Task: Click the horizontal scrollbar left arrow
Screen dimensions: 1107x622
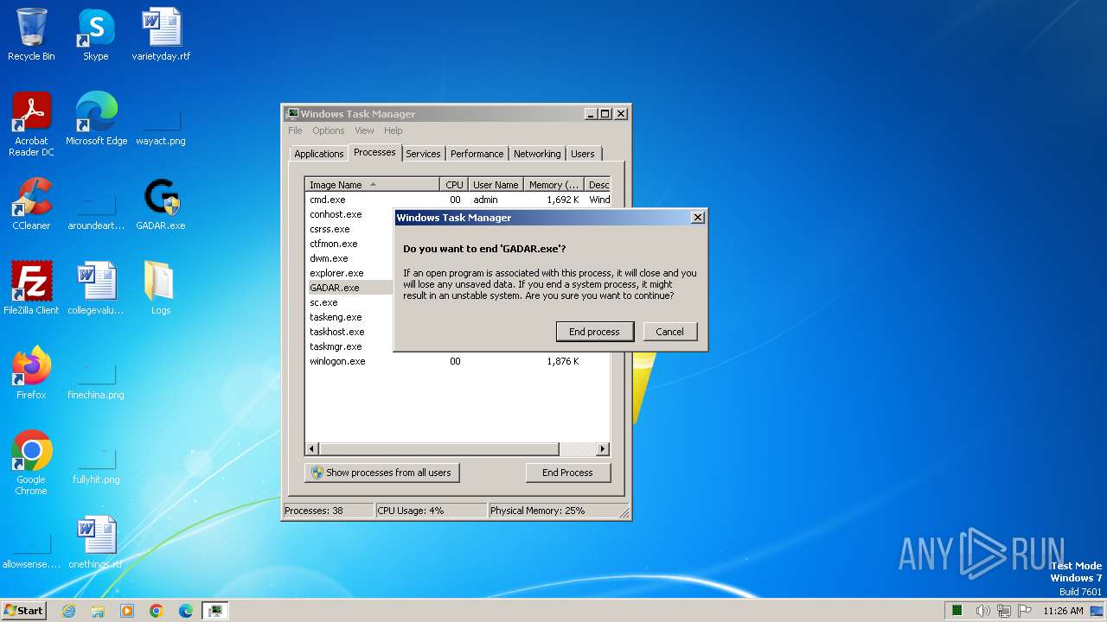Action: [312, 449]
